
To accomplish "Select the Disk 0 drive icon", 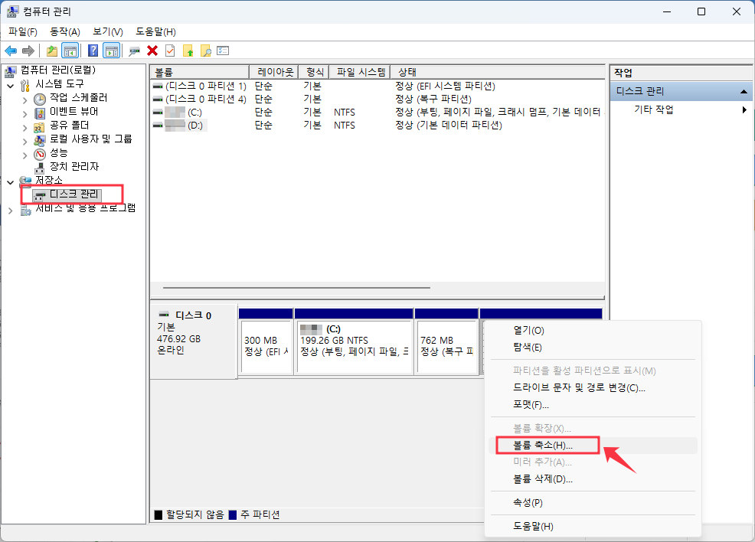I will point(164,313).
